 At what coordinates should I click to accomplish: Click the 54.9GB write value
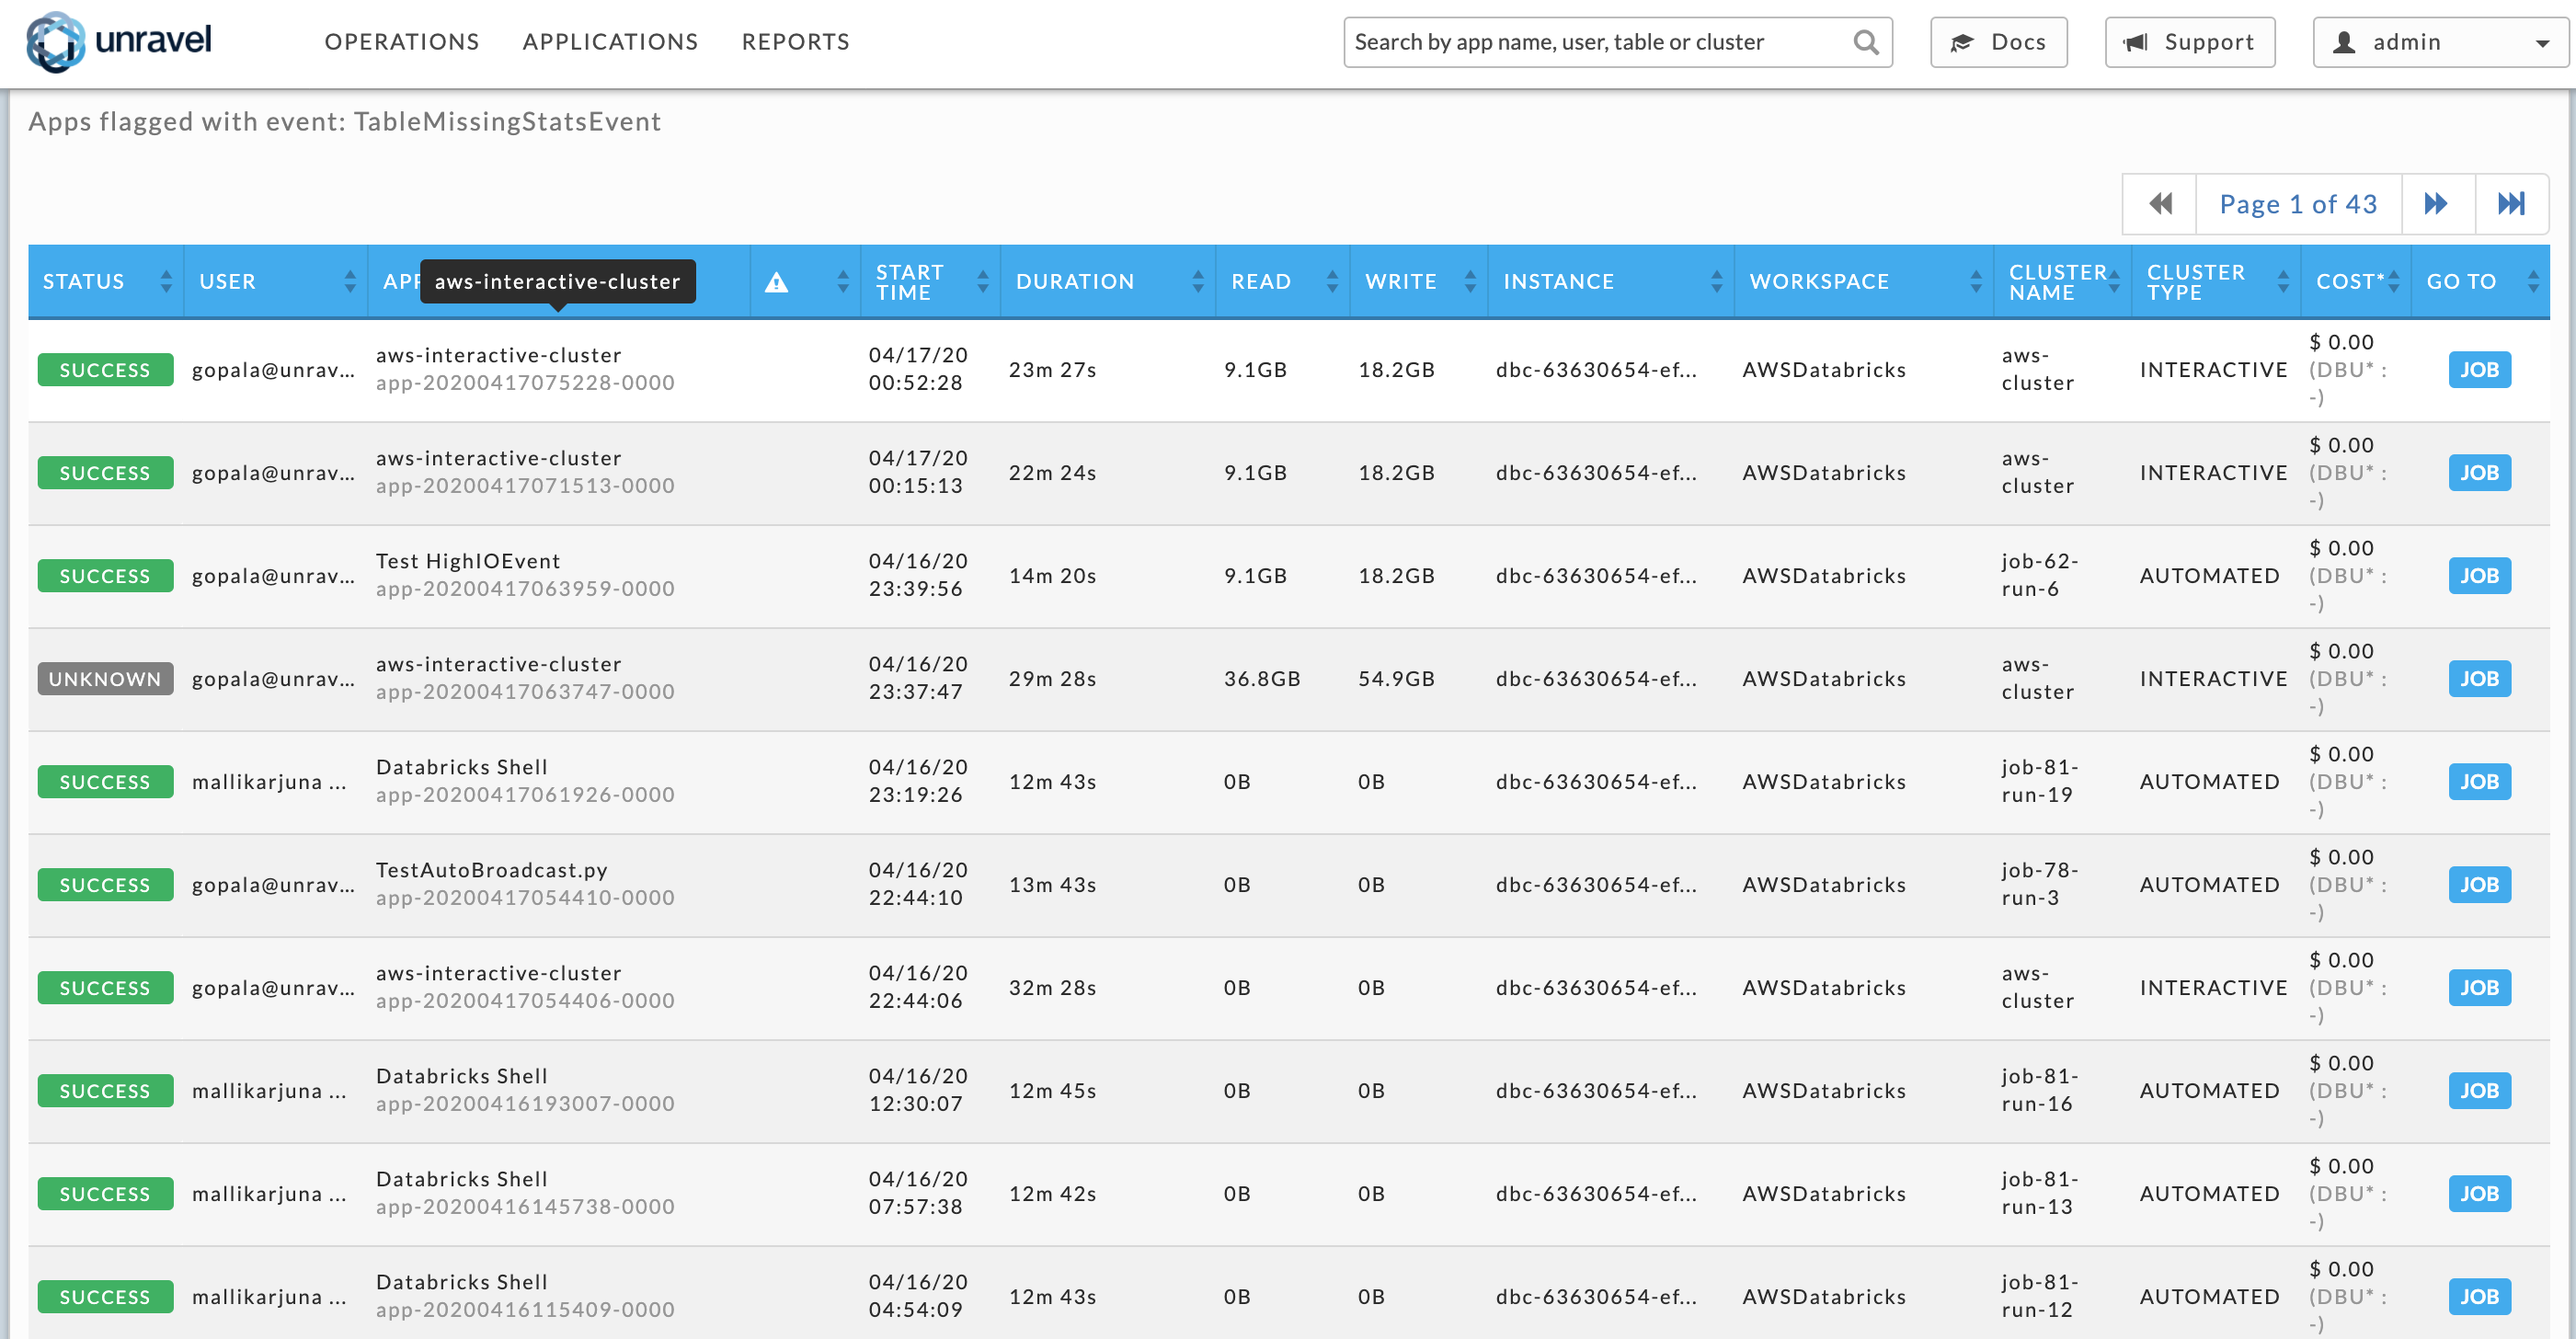(x=1396, y=679)
